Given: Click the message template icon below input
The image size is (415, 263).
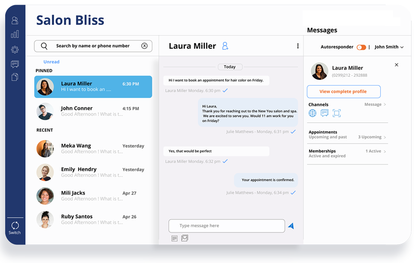Looking at the screenshot, I should [x=174, y=238].
